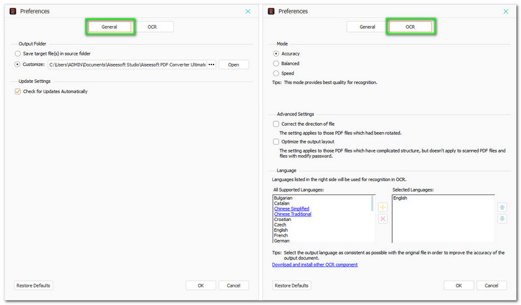Select Czech in supported languages

280,224
